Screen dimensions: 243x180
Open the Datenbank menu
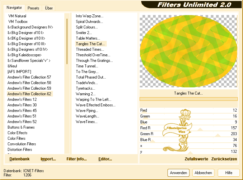point(19,159)
